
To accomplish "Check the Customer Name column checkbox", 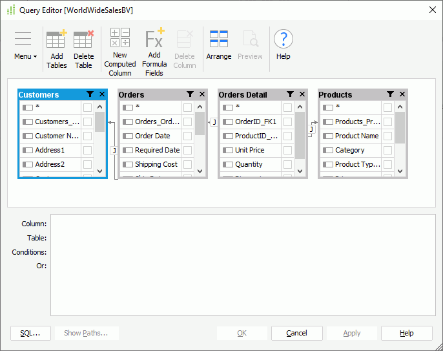I will click(x=87, y=136).
